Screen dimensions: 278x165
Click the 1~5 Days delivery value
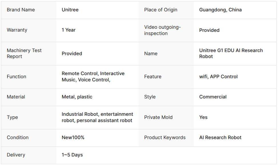point(72,155)
